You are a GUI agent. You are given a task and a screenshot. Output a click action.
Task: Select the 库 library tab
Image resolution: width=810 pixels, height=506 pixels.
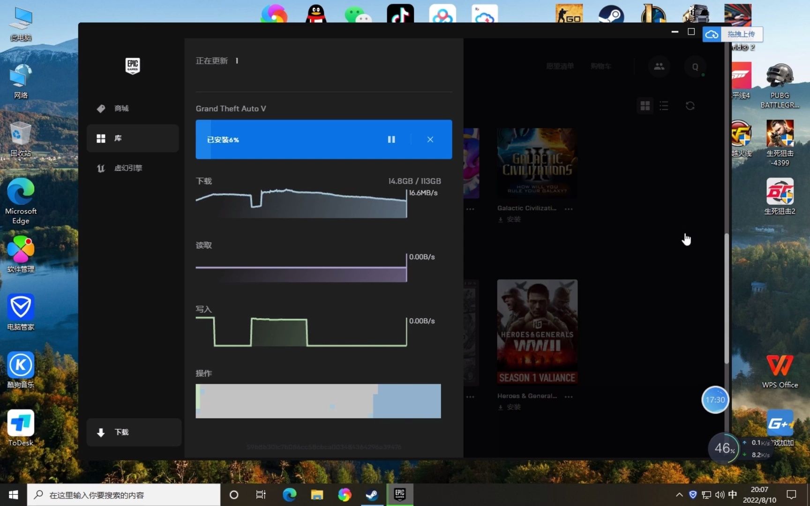pyautogui.click(x=133, y=138)
